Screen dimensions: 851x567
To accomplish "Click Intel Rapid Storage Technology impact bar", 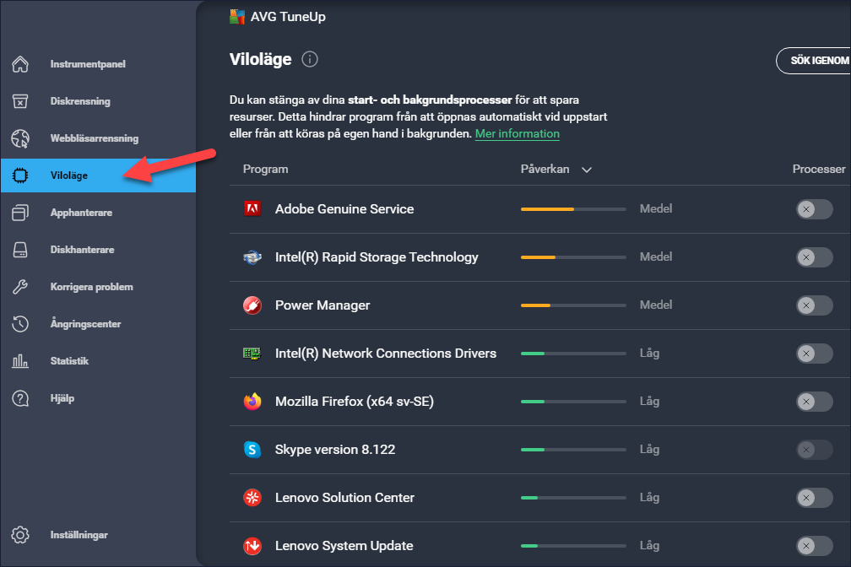I will (x=573, y=257).
